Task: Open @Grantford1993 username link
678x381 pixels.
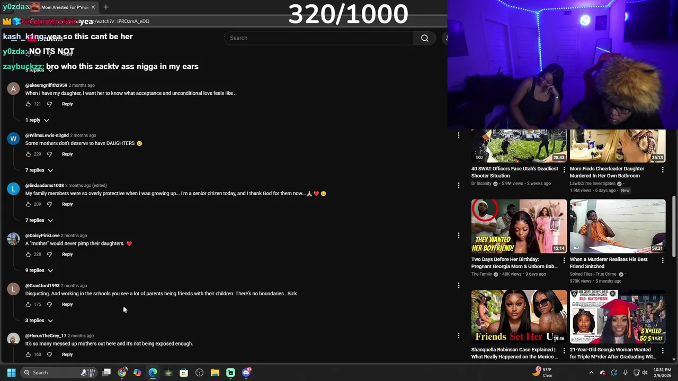Action: (x=42, y=286)
